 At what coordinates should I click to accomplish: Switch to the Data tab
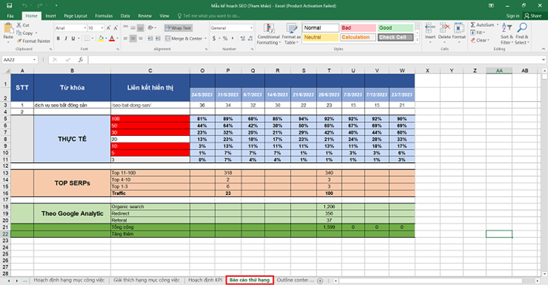[x=125, y=16]
